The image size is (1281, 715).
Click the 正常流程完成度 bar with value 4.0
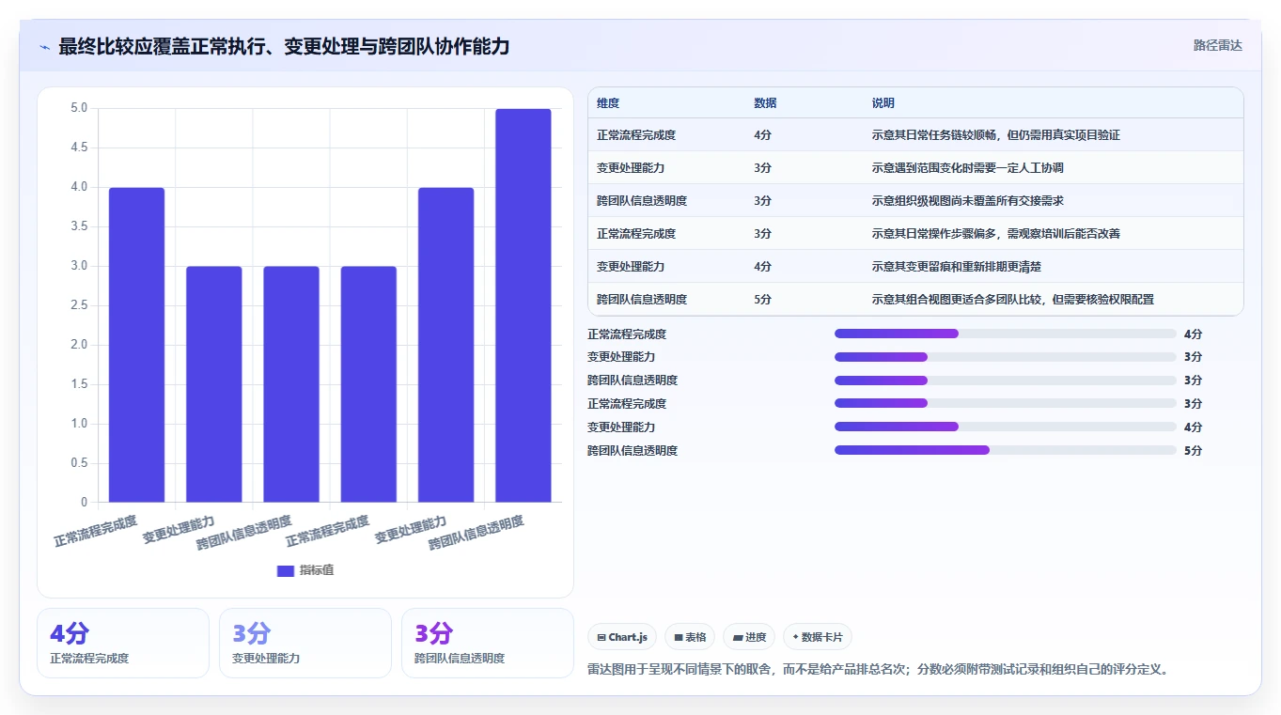pos(137,345)
